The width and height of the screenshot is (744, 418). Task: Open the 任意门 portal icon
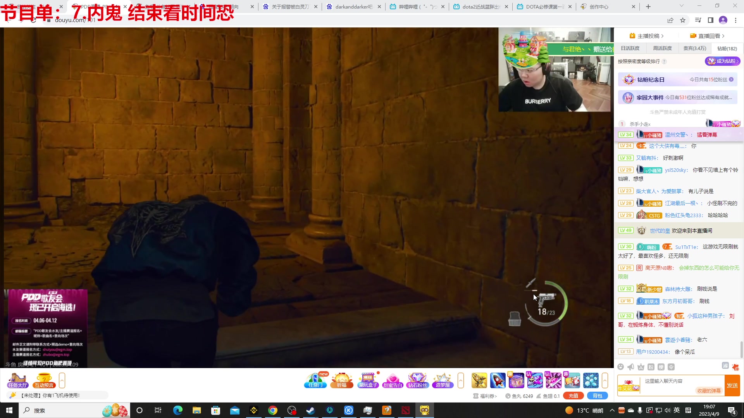[316, 380]
